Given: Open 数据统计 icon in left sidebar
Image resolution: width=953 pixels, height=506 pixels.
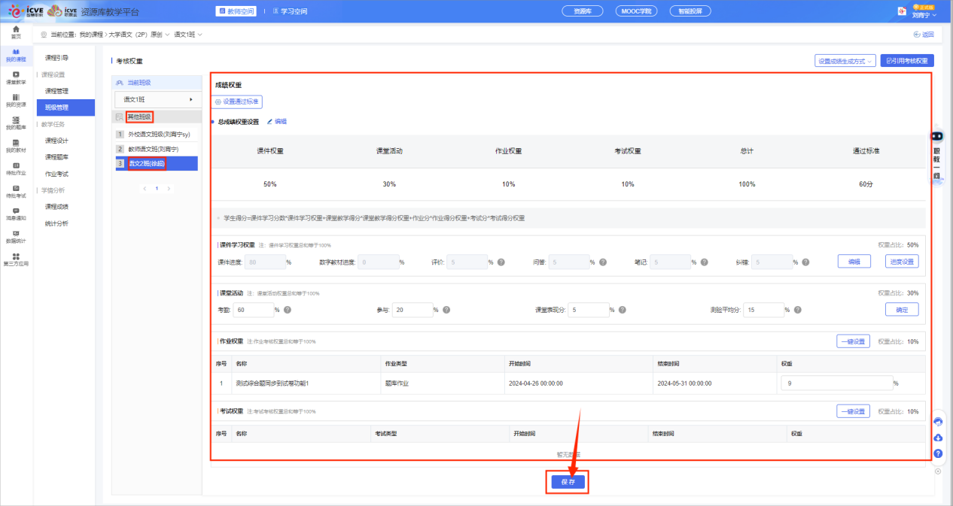Looking at the screenshot, I should [16, 236].
